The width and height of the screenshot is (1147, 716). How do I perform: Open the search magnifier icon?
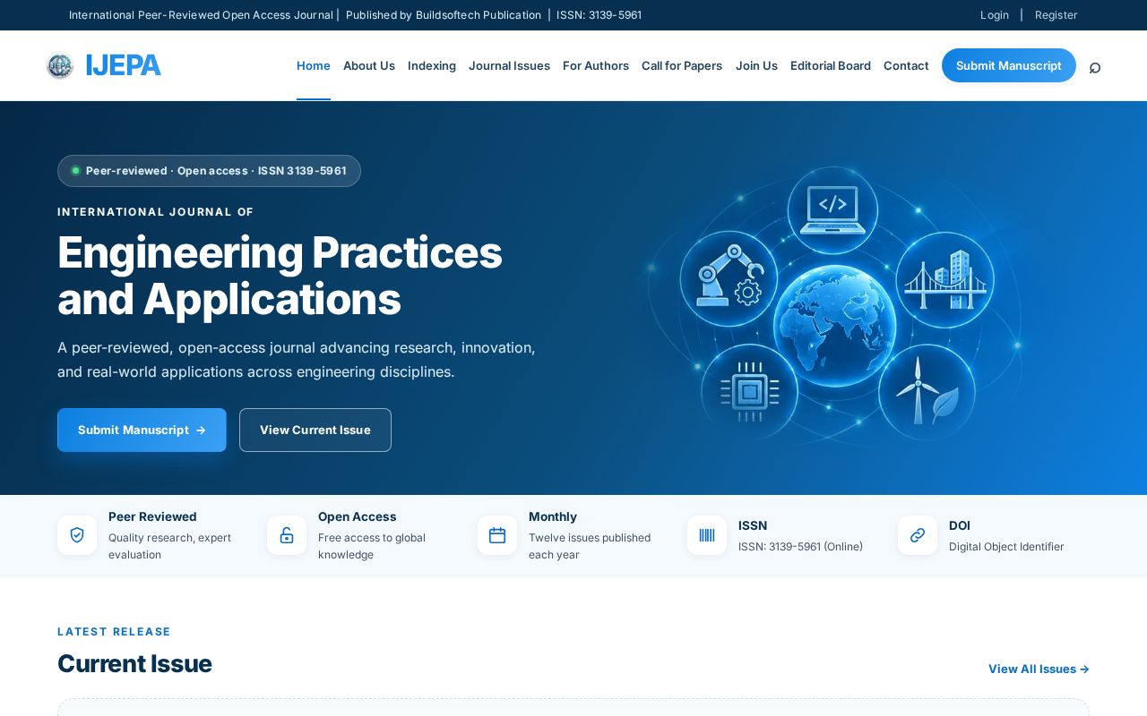1094,67
